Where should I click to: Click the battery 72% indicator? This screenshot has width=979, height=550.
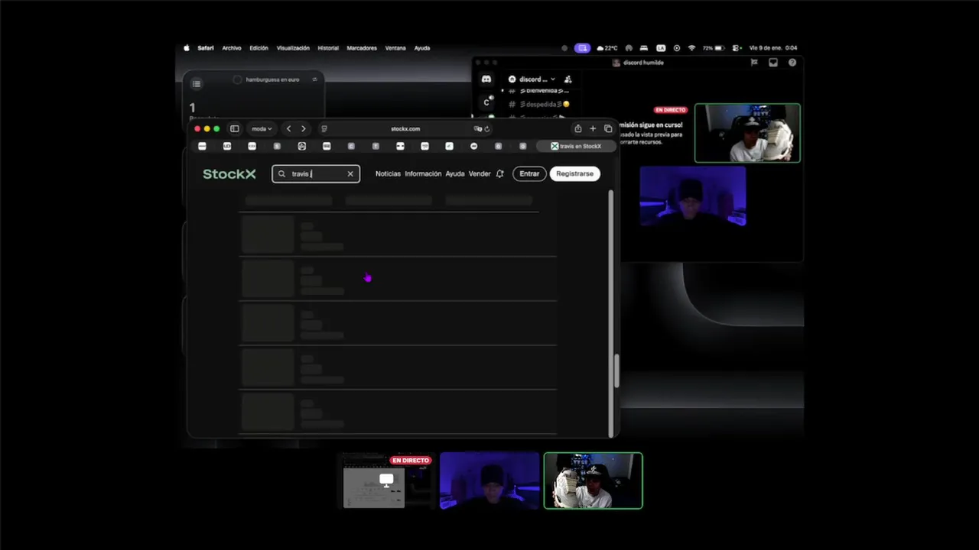click(714, 48)
